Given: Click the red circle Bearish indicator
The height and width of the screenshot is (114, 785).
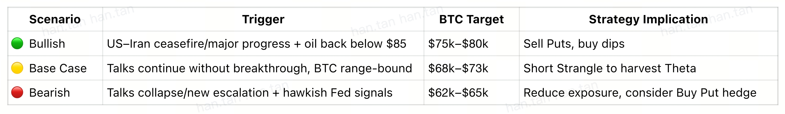Looking at the screenshot, I should click(17, 92).
